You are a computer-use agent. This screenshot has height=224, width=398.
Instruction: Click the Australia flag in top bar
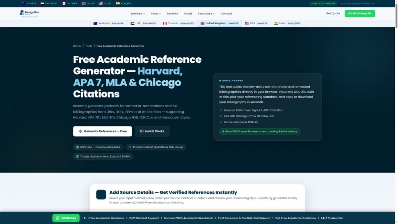[x=23, y=3]
